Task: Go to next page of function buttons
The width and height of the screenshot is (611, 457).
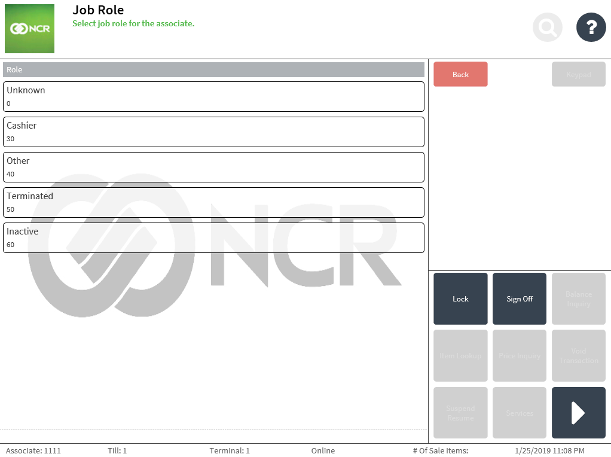Action: pyautogui.click(x=578, y=413)
